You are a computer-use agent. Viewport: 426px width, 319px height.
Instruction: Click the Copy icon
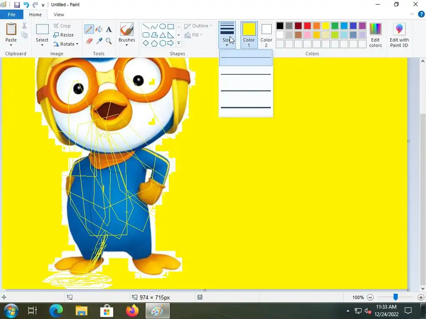(25, 35)
